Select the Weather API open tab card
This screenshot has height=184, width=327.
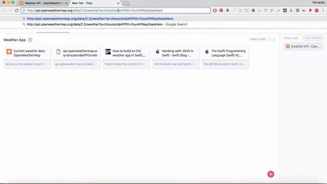coord(303,47)
